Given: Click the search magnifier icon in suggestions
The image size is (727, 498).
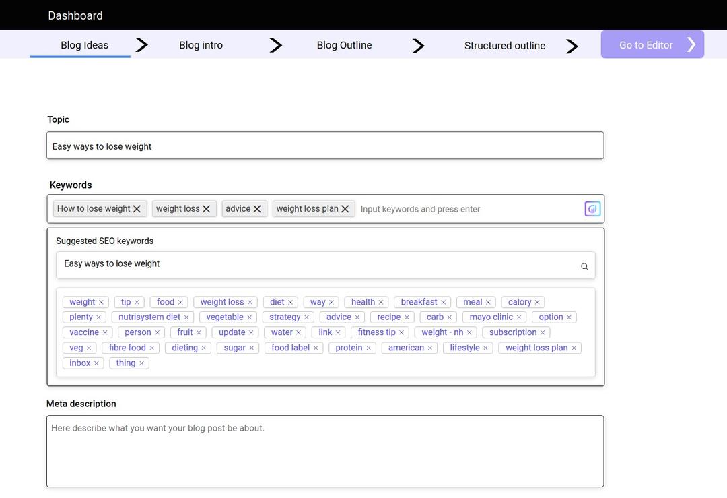Looking at the screenshot, I should [584, 266].
